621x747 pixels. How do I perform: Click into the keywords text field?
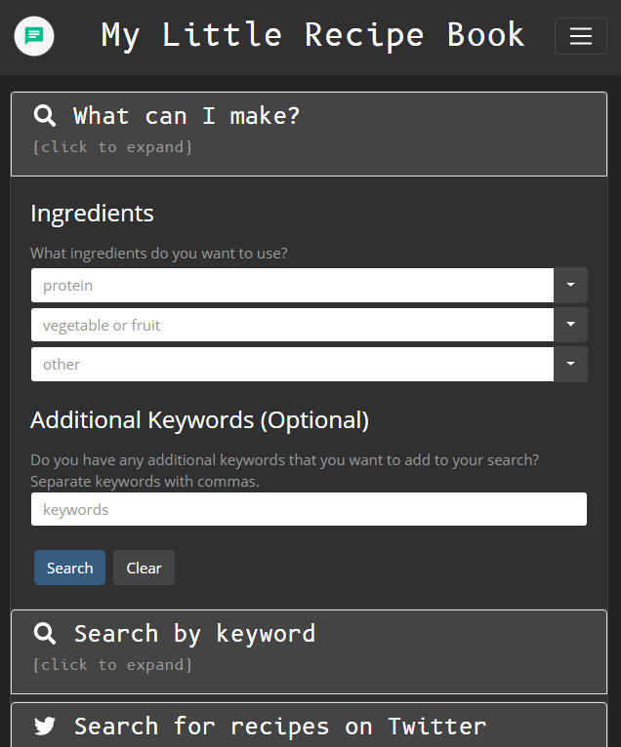[310, 509]
